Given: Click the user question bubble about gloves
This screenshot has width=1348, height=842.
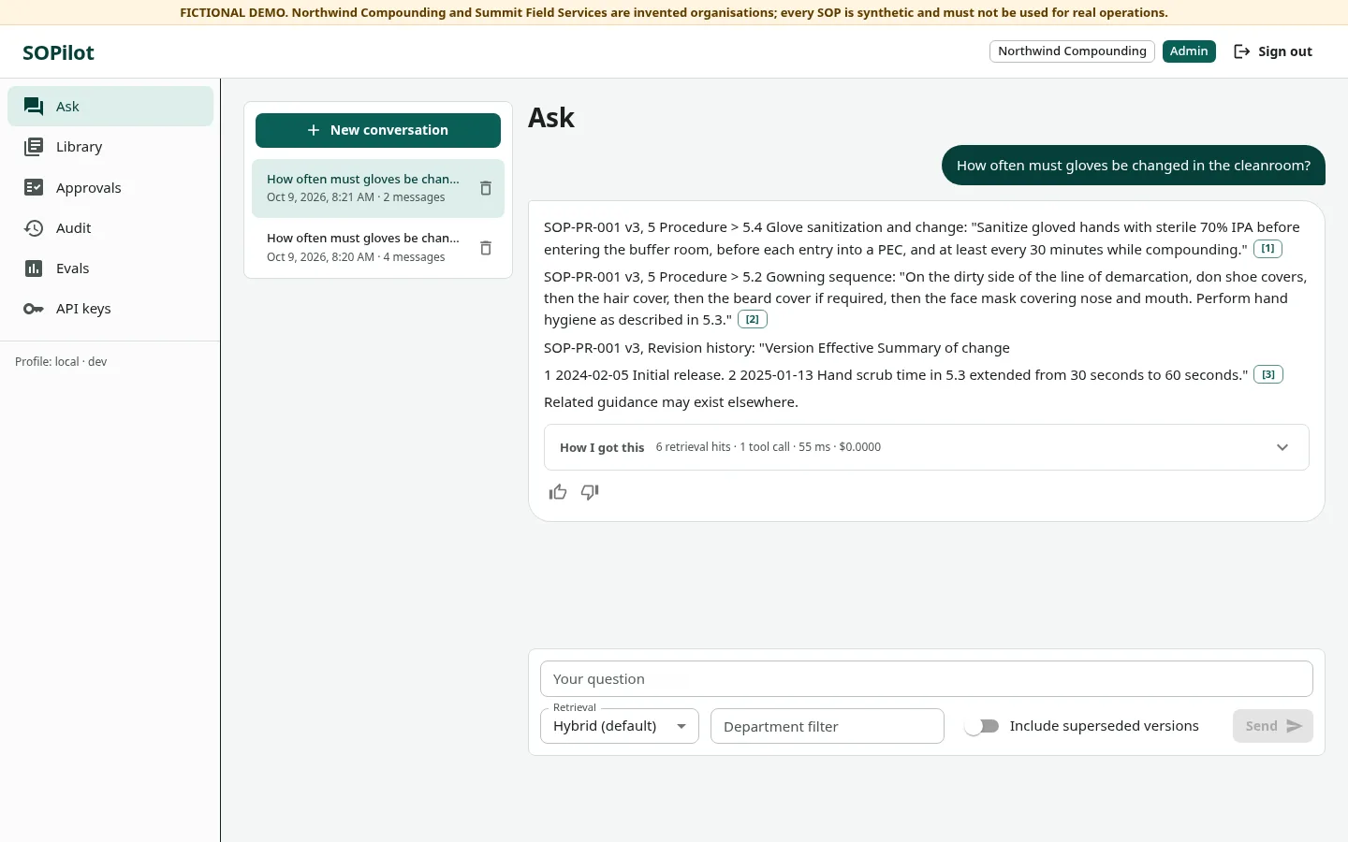Looking at the screenshot, I should (x=1134, y=166).
